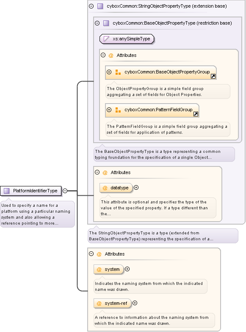Select the datatype attribute box

(x=116, y=188)
